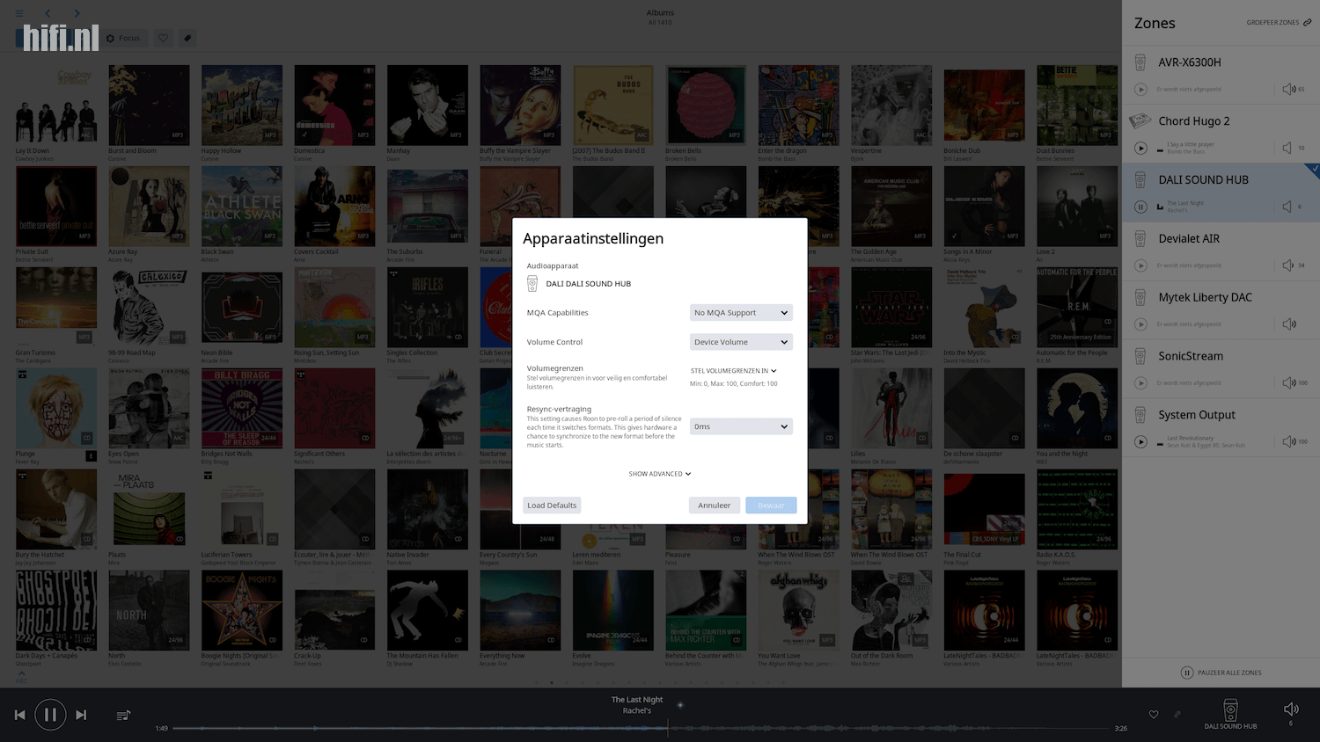Screen dimensions: 1320x742
Task: Click Load Defaults button
Action: (x=552, y=506)
